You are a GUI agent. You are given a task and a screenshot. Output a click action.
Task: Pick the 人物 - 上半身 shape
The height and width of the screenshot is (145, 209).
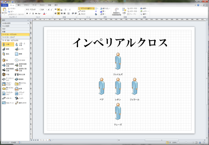click(x=21, y=44)
